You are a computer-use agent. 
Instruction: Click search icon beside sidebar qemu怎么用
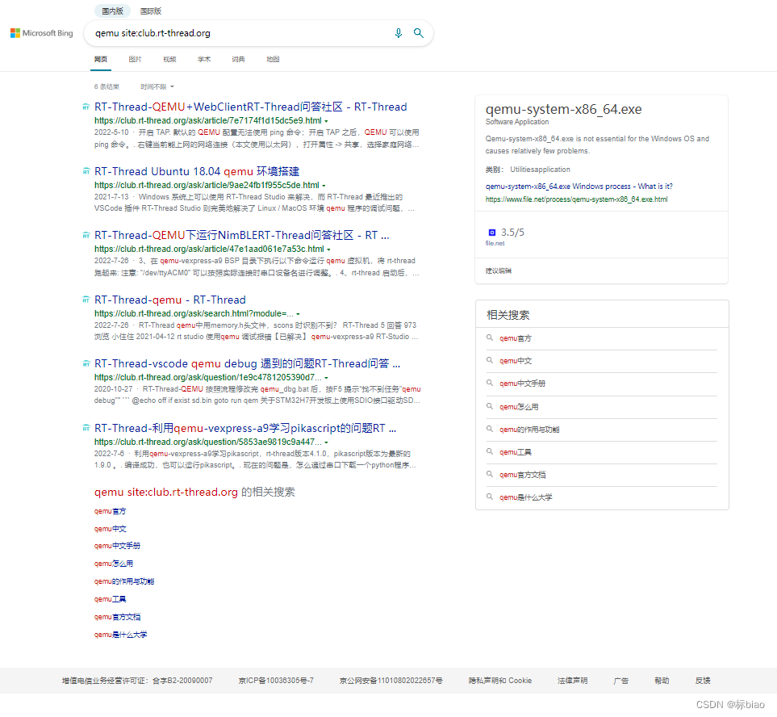pos(490,406)
